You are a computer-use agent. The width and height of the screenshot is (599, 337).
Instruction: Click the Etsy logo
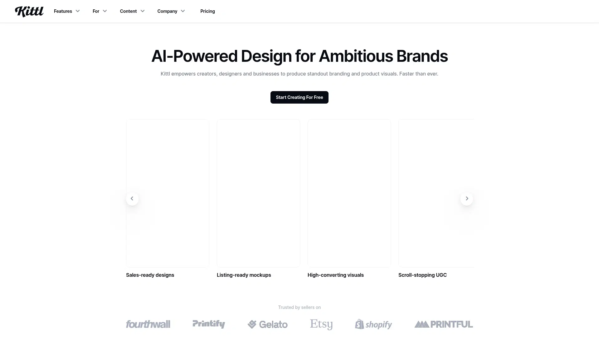tap(321, 325)
